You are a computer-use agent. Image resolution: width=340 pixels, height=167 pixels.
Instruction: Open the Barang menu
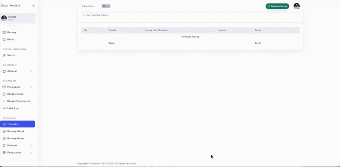click(x=17, y=33)
